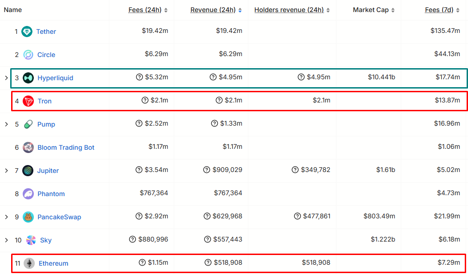Open the Phantom protocol link
This screenshot has width=468, height=274.
(x=51, y=194)
